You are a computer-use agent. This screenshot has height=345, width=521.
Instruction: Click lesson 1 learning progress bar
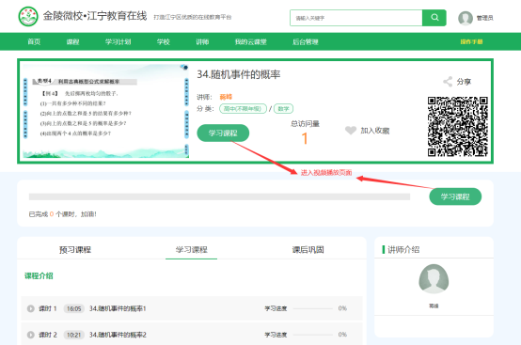312,308
